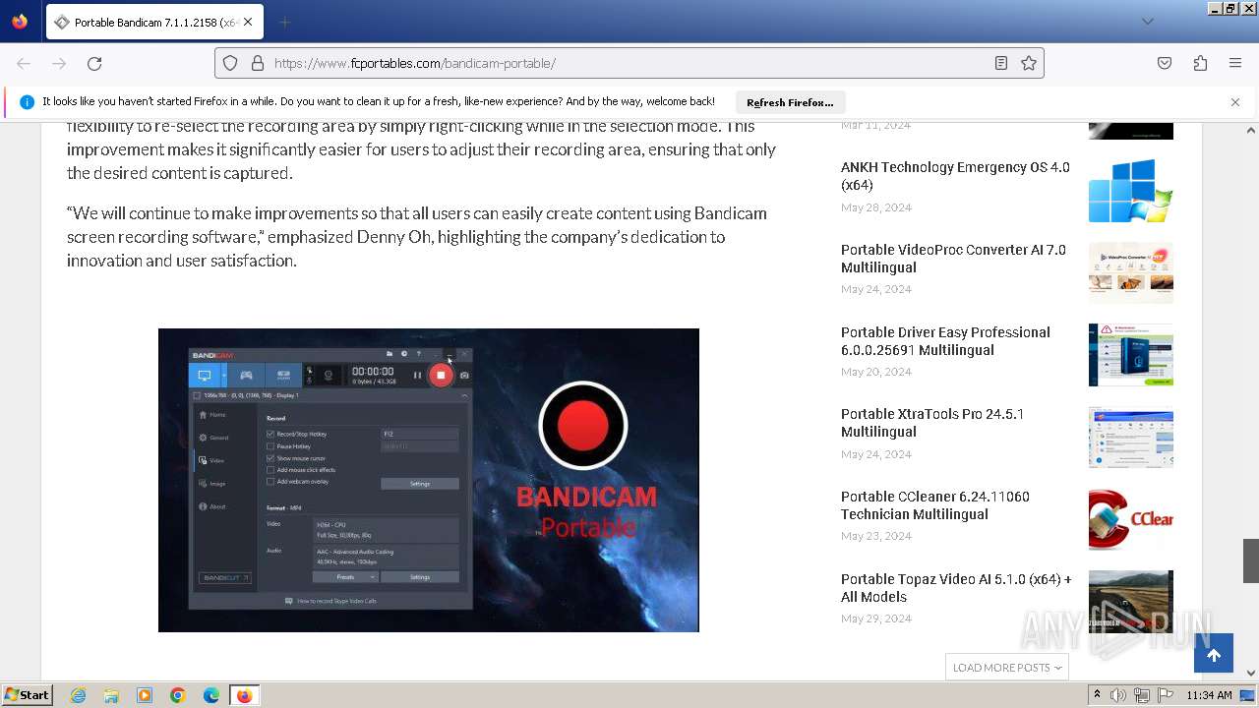This screenshot has width=1259, height=708.
Task: Select the Portable Bandicam 7.1.1.2158 tab
Action: [x=153, y=22]
